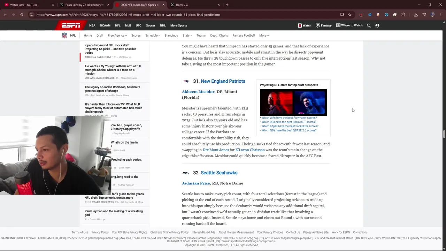Screen dimensions: 446x251
Task: Expand the Free Agency dropdown
Action: (117, 36)
